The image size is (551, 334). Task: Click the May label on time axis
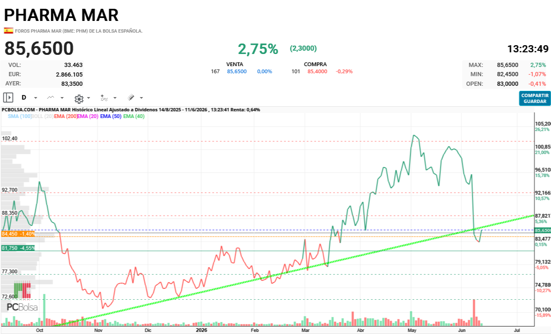[x=412, y=330]
